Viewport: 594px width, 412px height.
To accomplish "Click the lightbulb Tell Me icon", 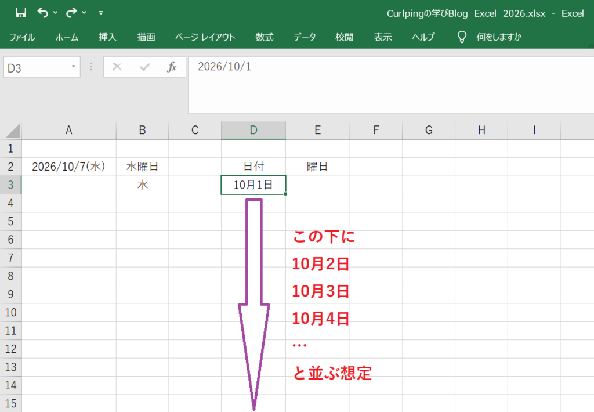I will click(x=462, y=37).
